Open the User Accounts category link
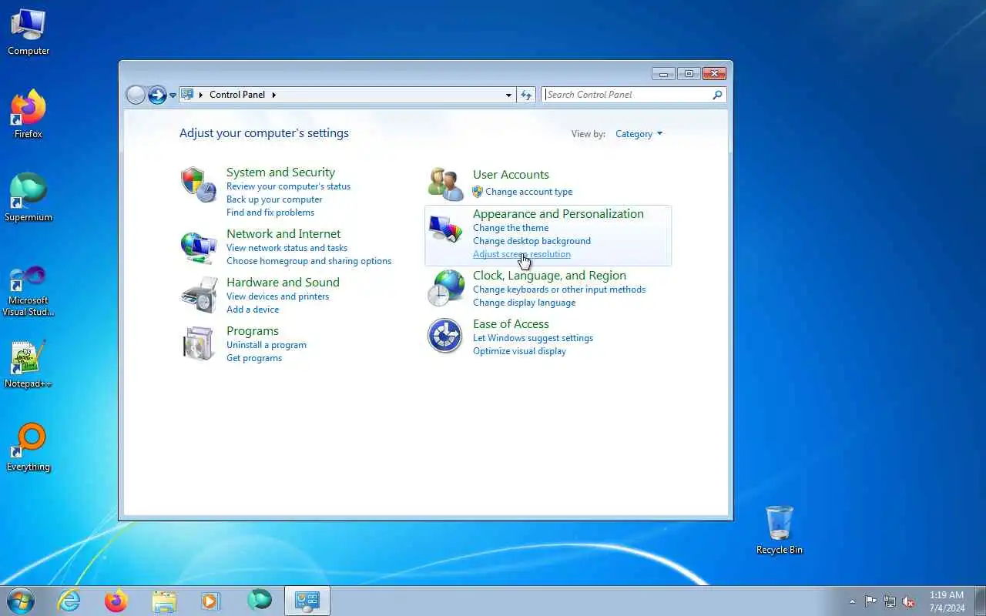986x616 pixels. [511, 175]
